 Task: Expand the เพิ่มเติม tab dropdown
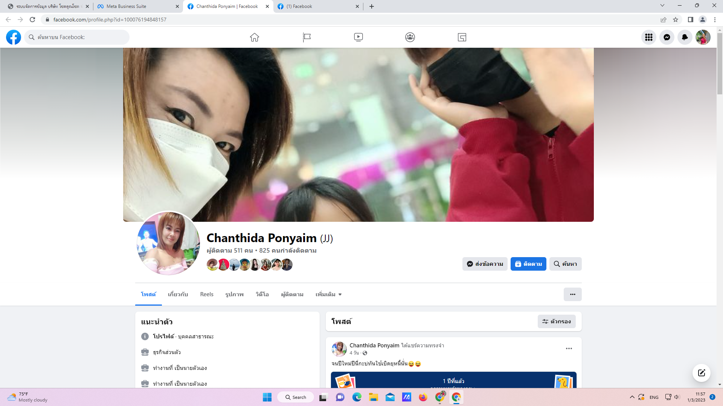coord(328,294)
